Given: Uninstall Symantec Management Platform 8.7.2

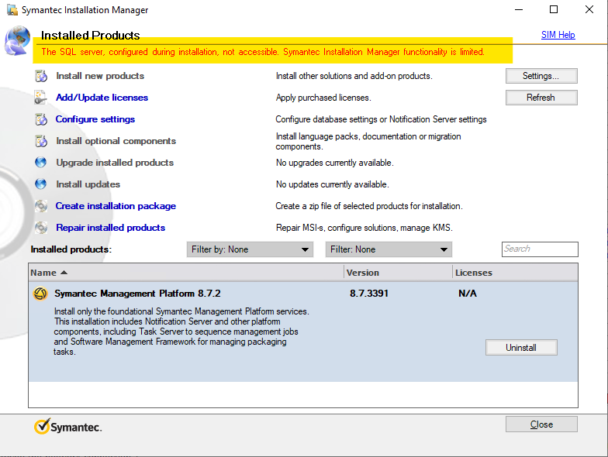Looking at the screenshot, I should click(x=521, y=348).
